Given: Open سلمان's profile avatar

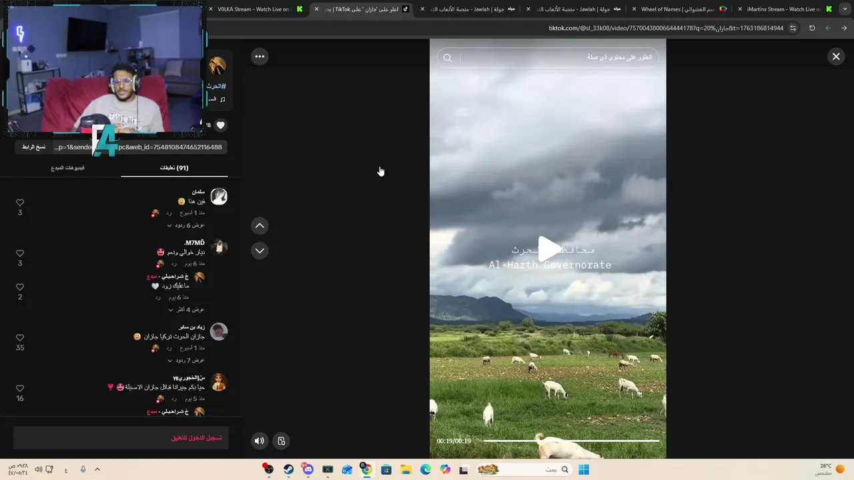Looking at the screenshot, I should click(x=219, y=197).
